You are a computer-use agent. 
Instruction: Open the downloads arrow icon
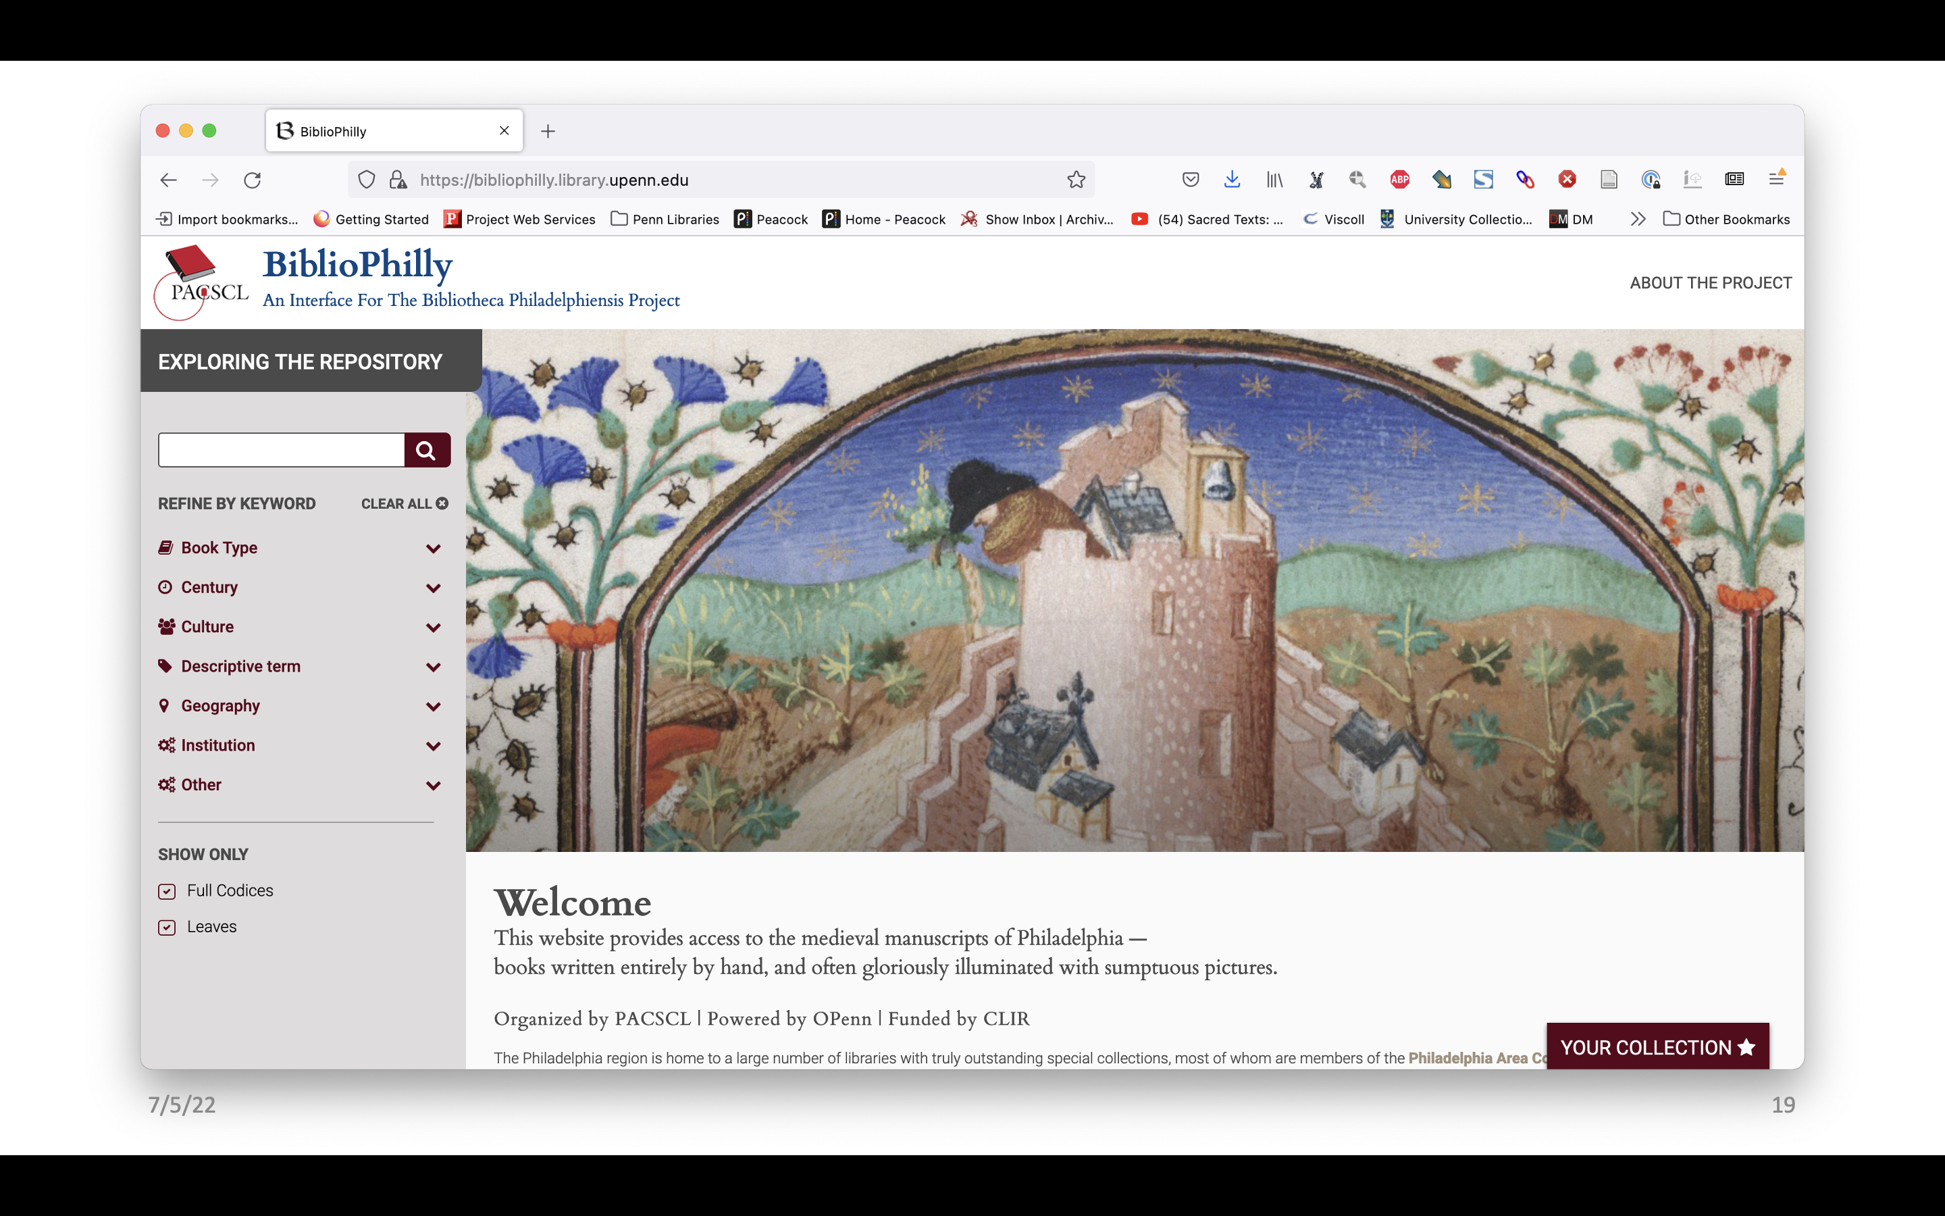coord(1232,180)
